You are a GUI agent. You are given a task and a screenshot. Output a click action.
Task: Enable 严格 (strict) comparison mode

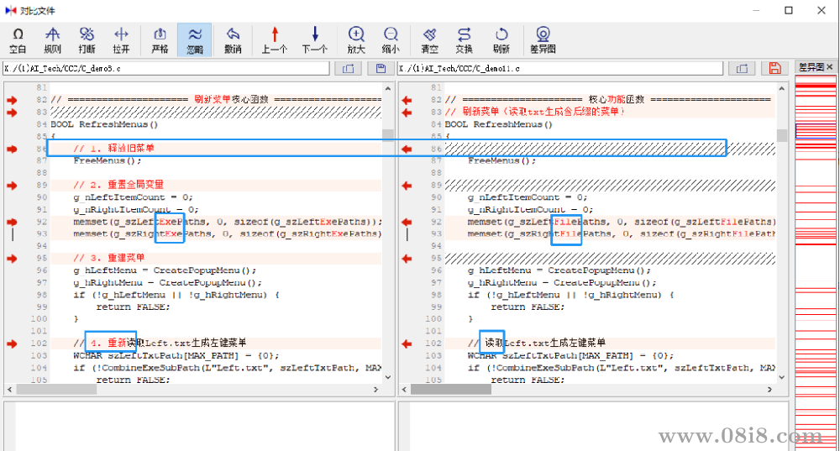(x=160, y=39)
